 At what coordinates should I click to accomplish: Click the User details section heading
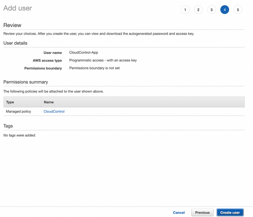(x=15, y=43)
